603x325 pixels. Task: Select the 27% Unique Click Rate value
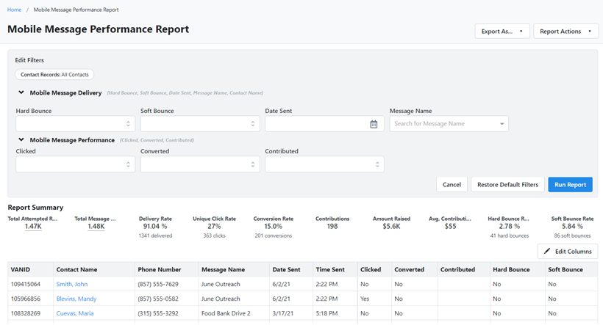pos(214,227)
